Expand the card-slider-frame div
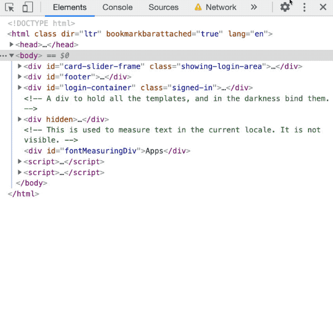The height and width of the screenshot is (313, 333). pyautogui.click(x=20, y=66)
